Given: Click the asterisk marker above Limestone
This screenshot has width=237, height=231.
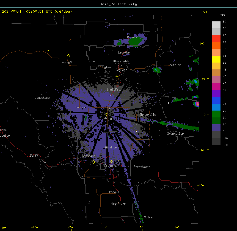Looking at the screenshot, I should [42, 95].
